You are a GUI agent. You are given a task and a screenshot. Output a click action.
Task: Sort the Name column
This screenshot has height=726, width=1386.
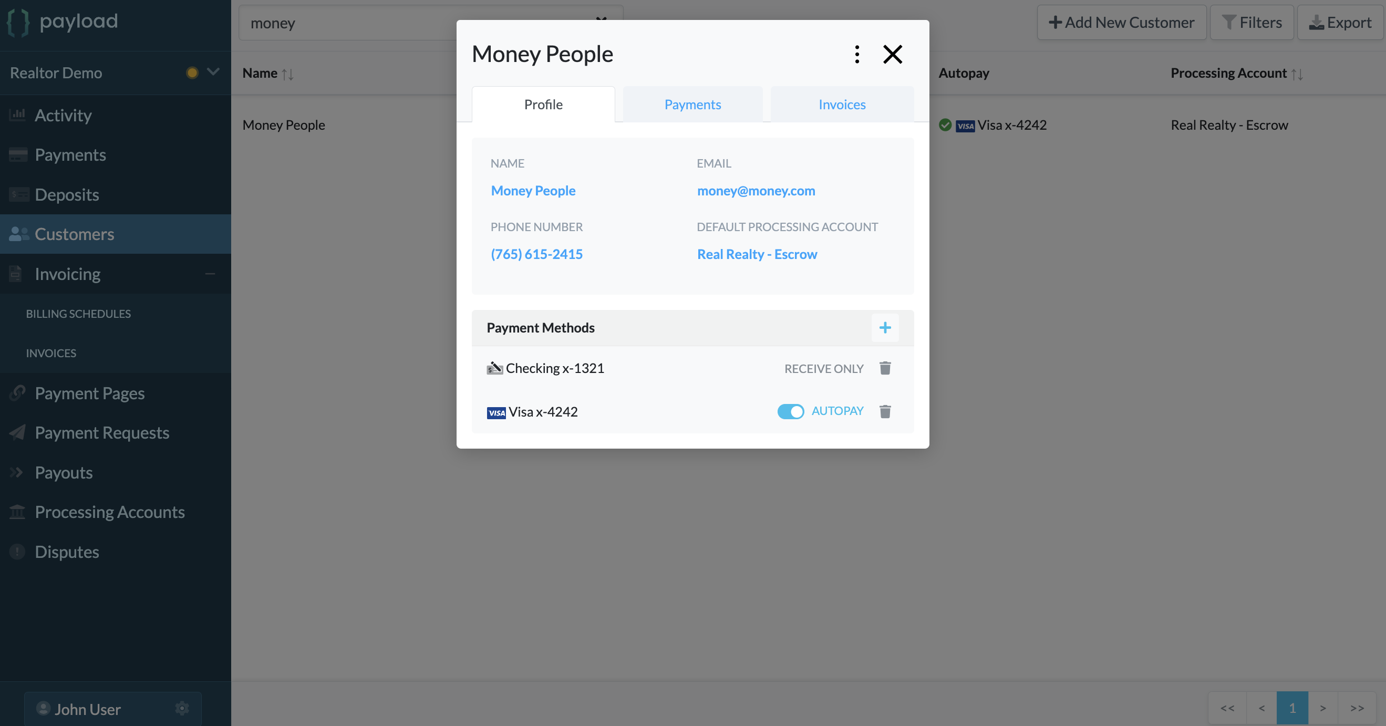(x=287, y=74)
